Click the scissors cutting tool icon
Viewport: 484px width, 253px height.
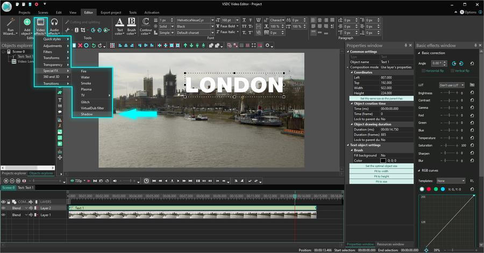67,30
